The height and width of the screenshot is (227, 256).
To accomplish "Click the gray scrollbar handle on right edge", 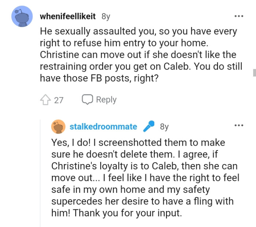I will [x=254, y=72].
